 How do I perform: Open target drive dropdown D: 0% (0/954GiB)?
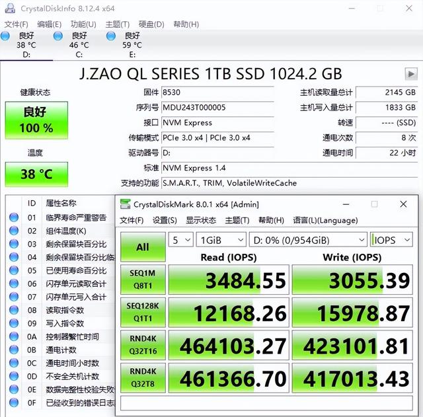tap(308, 239)
